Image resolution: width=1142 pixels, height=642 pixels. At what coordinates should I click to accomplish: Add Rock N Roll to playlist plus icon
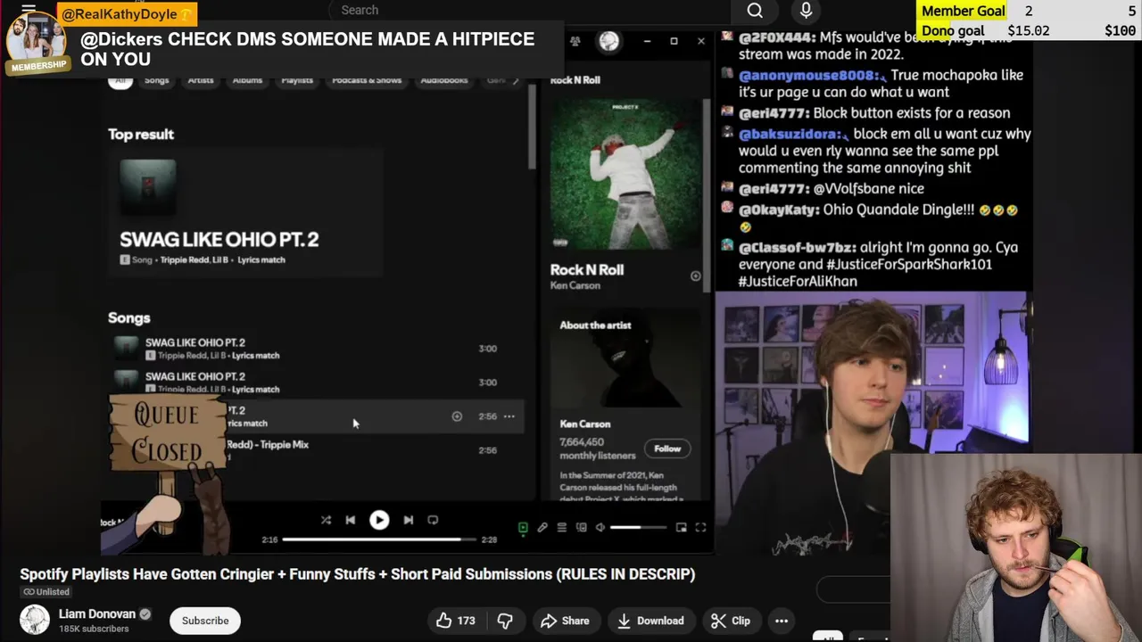[x=695, y=276]
